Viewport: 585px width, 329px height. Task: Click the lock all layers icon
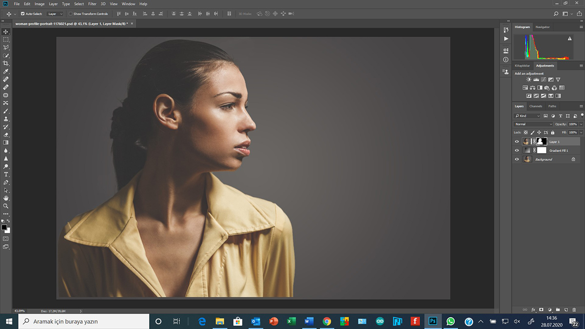tap(552, 133)
